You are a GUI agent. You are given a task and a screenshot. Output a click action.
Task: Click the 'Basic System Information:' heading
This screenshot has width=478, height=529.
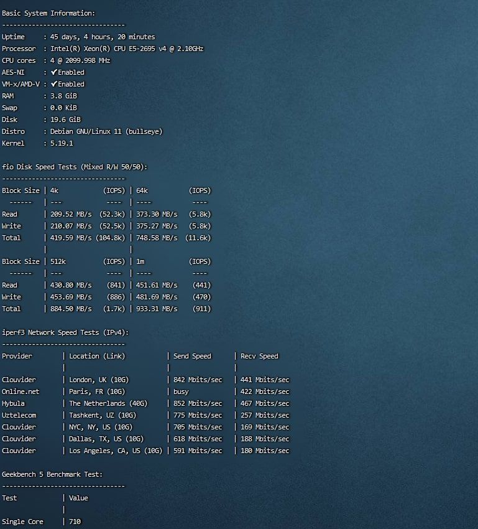[x=48, y=13]
